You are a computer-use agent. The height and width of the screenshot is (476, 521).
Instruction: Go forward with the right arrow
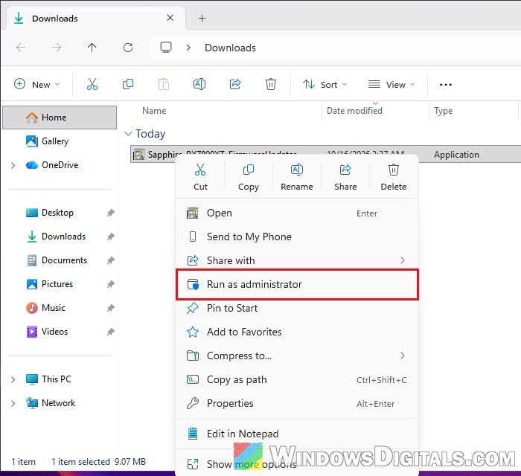(x=57, y=48)
